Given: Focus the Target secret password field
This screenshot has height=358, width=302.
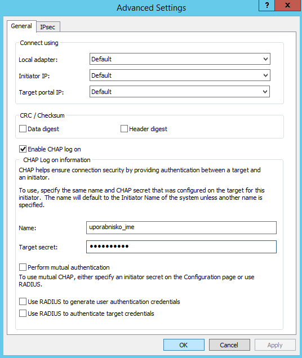Looking at the screenshot, I should (181, 247).
